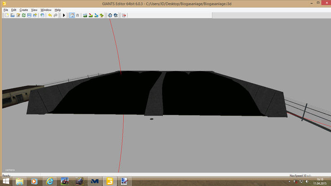
Task: Click the first gear-shaped toolbar icon
Action: click(x=110, y=15)
